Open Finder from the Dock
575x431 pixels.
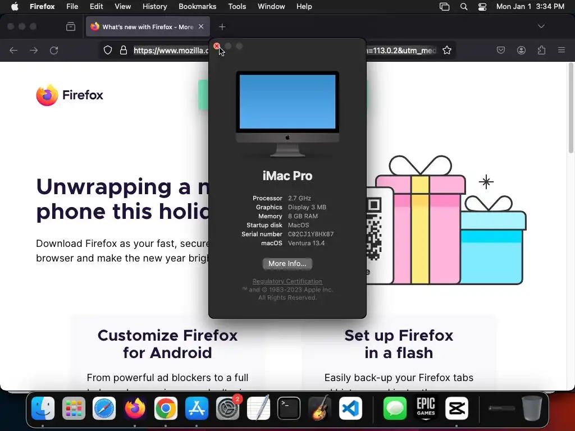43,408
